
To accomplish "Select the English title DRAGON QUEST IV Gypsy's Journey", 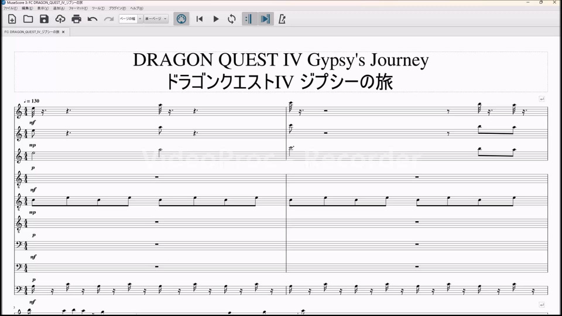I will click(280, 60).
